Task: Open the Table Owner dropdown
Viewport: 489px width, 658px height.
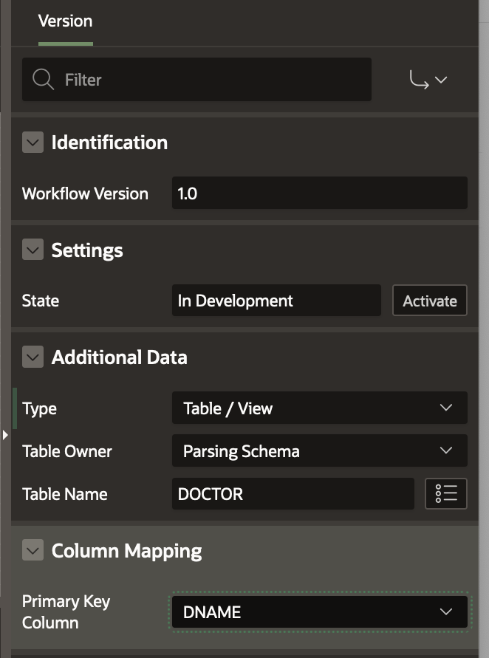Action: tap(319, 450)
